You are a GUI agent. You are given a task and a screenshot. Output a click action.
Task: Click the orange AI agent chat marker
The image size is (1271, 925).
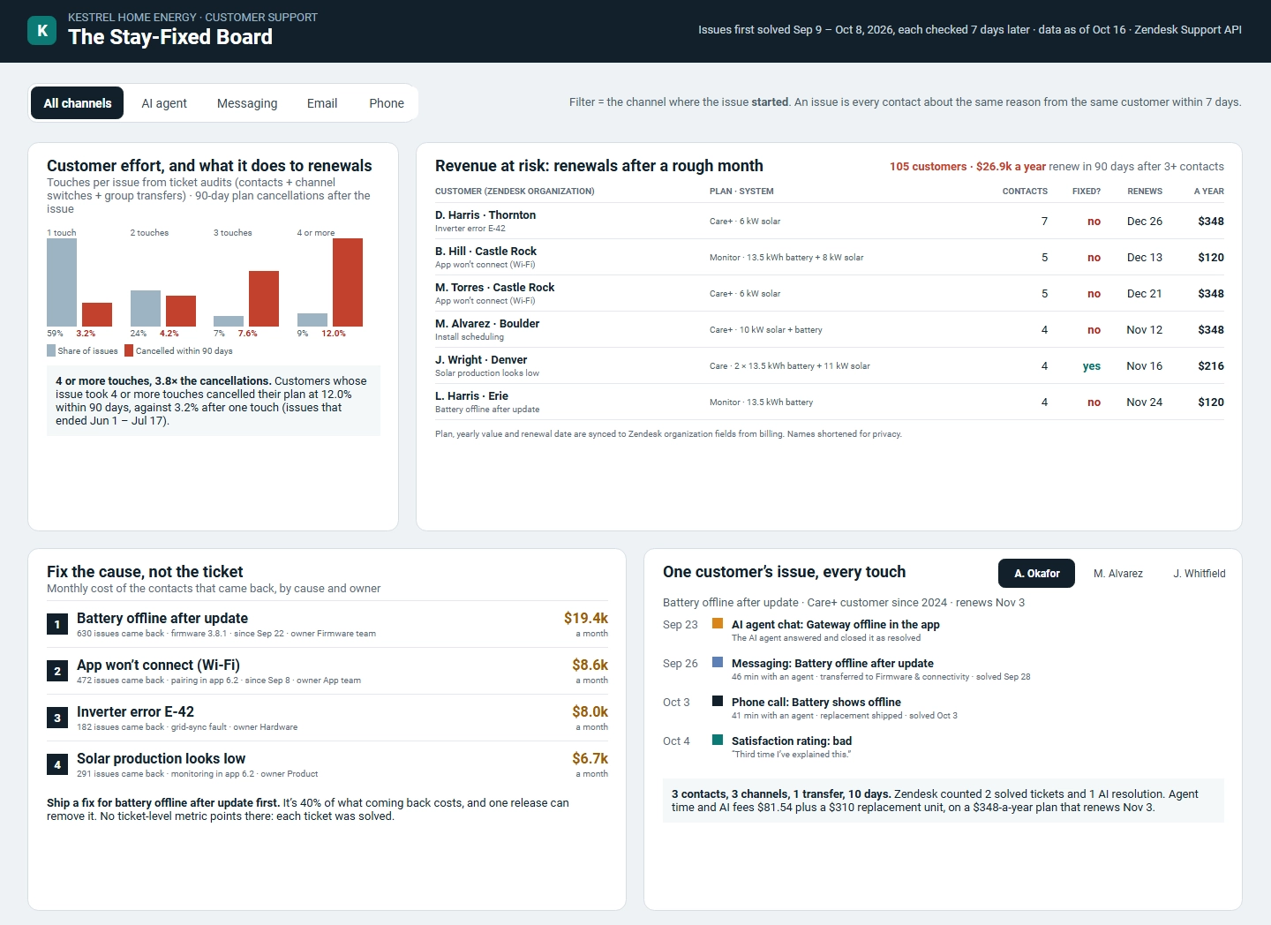click(x=718, y=624)
